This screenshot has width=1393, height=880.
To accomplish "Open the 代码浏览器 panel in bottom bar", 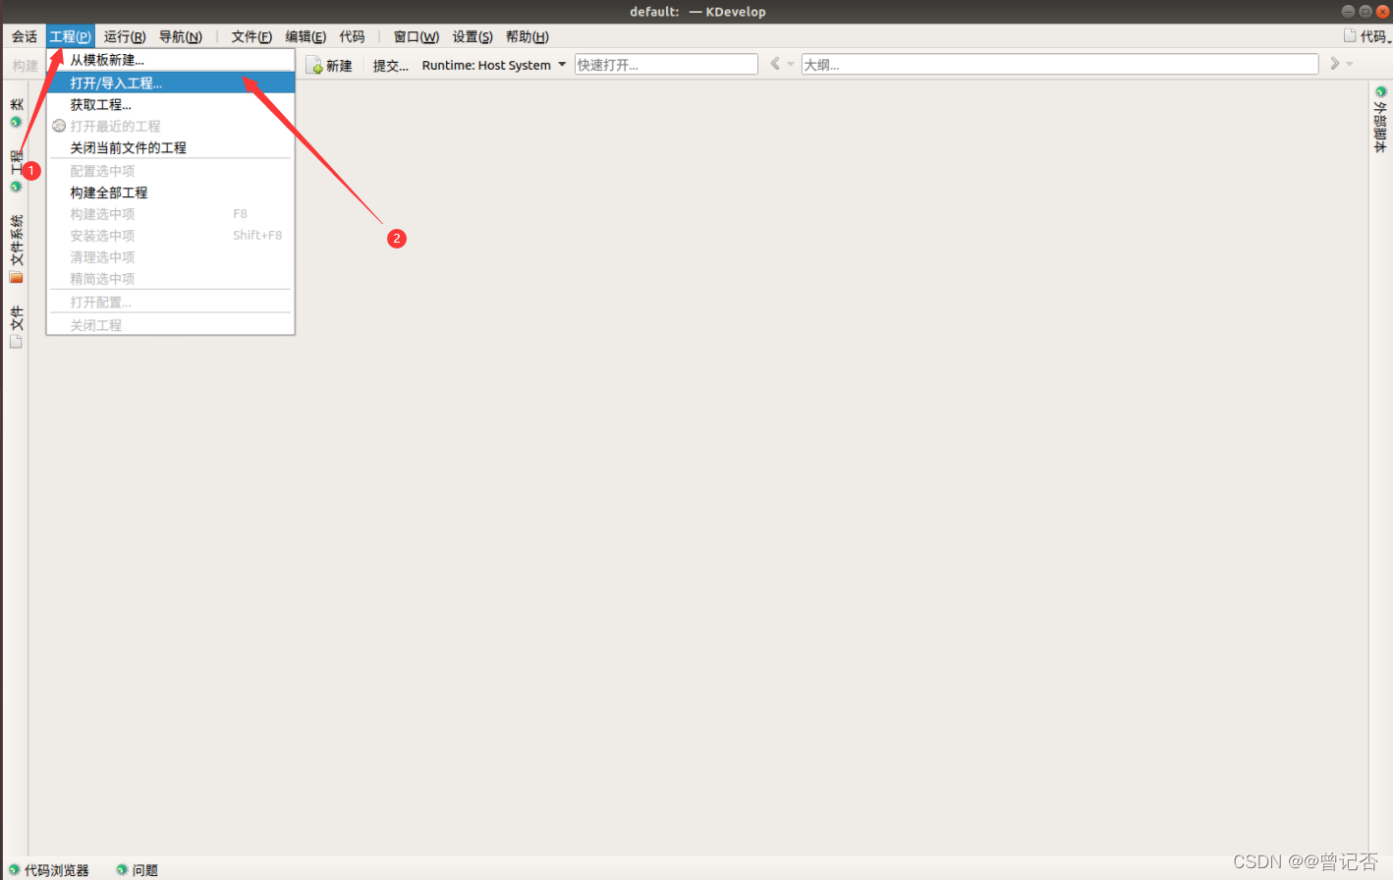I will click(48, 870).
